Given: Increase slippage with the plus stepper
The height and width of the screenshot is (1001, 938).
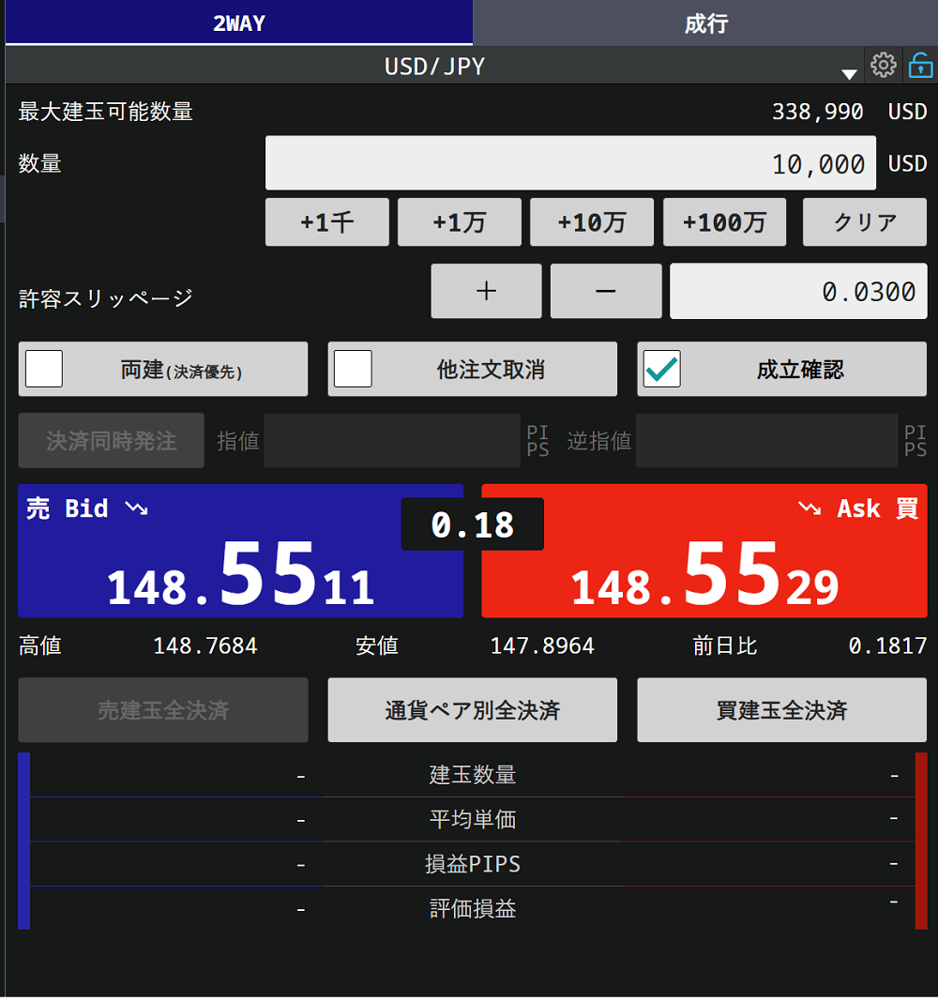Looking at the screenshot, I should (486, 291).
